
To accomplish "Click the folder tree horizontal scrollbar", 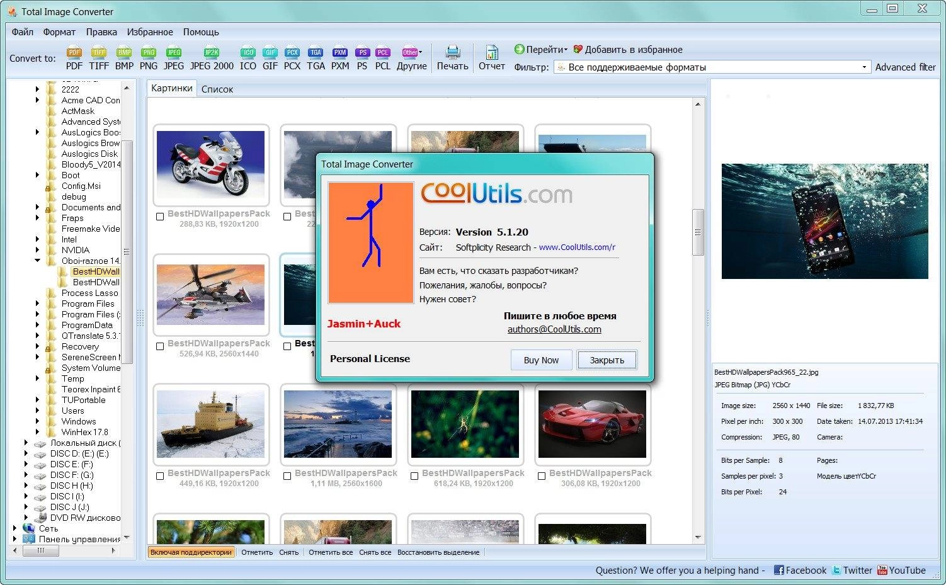I will point(40,550).
